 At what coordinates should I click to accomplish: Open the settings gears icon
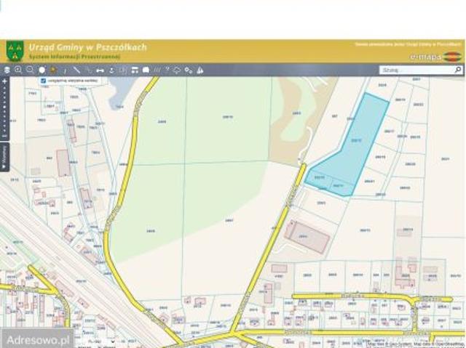189,70
